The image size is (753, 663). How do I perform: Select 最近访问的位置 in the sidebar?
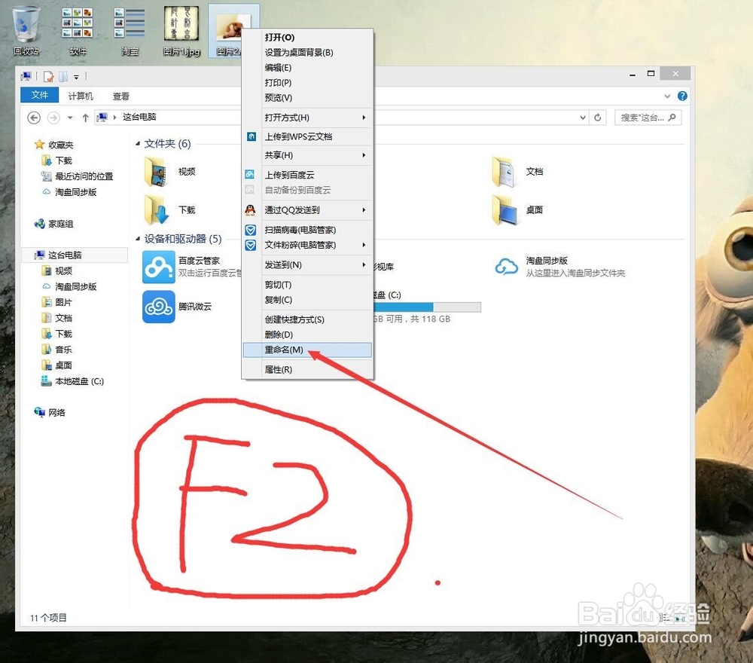click(84, 176)
